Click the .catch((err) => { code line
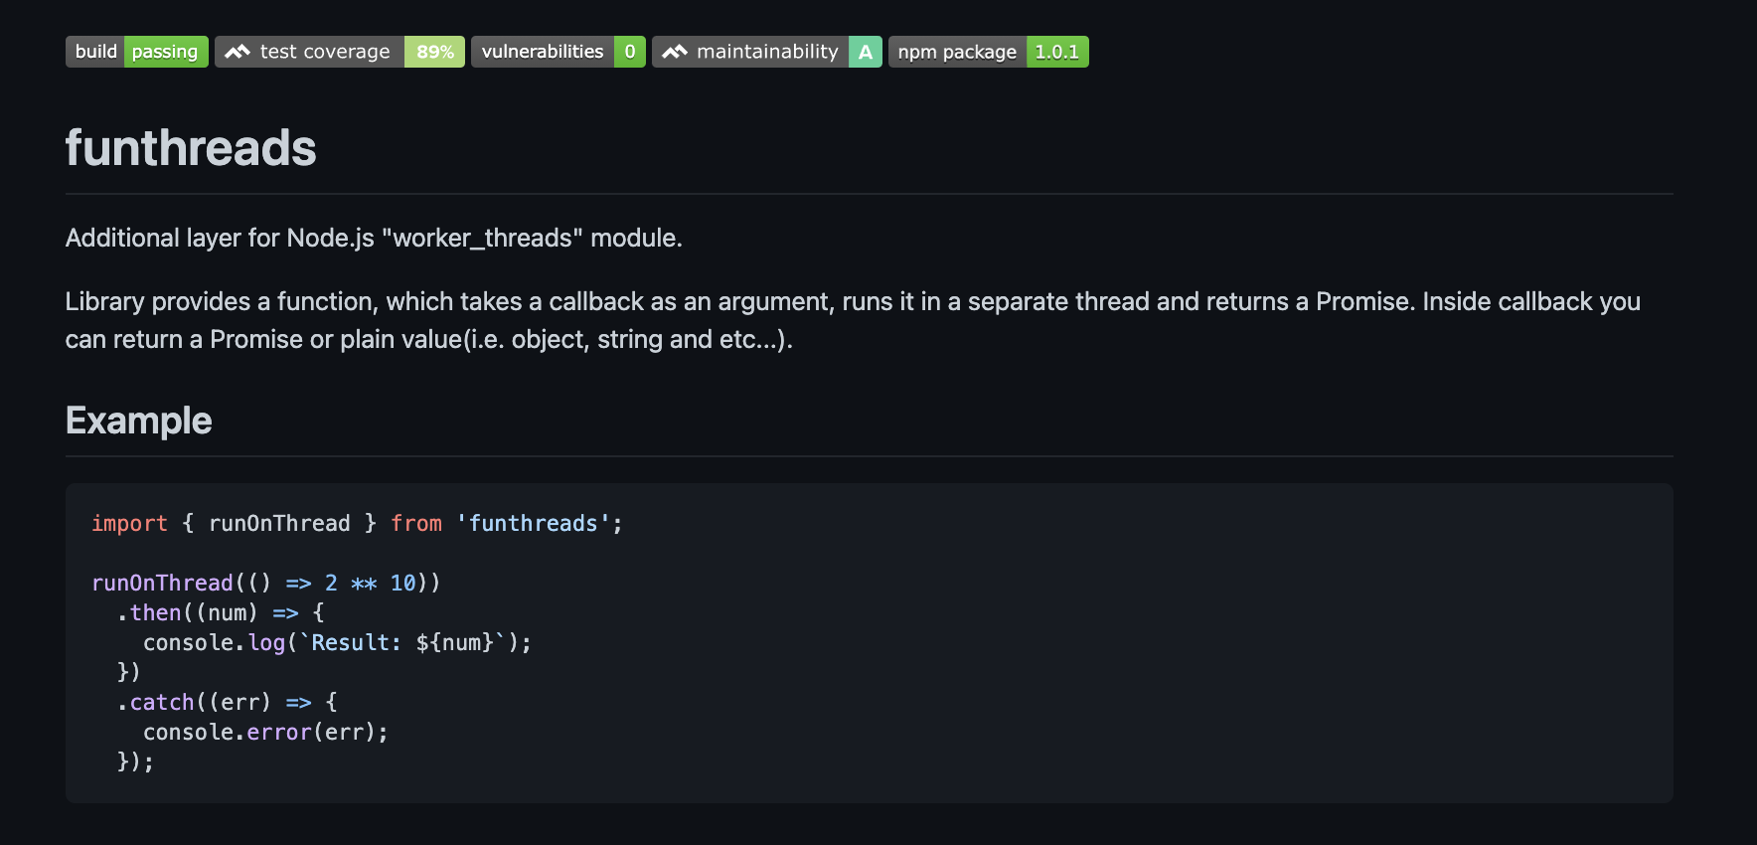 click(228, 702)
